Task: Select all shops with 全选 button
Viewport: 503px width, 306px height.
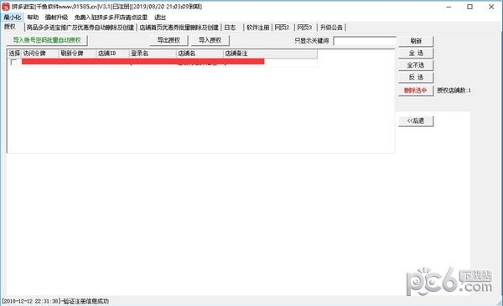Action: [x=416, y=53]
